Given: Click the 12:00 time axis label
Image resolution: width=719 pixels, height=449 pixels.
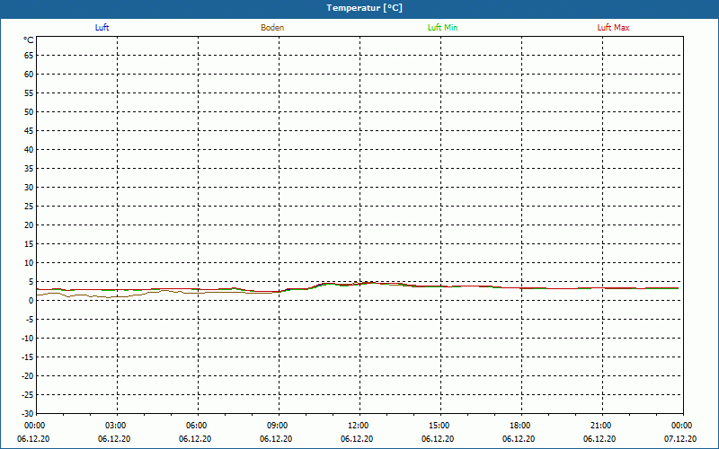Looking at the screenshot, I should coord(358,426).
